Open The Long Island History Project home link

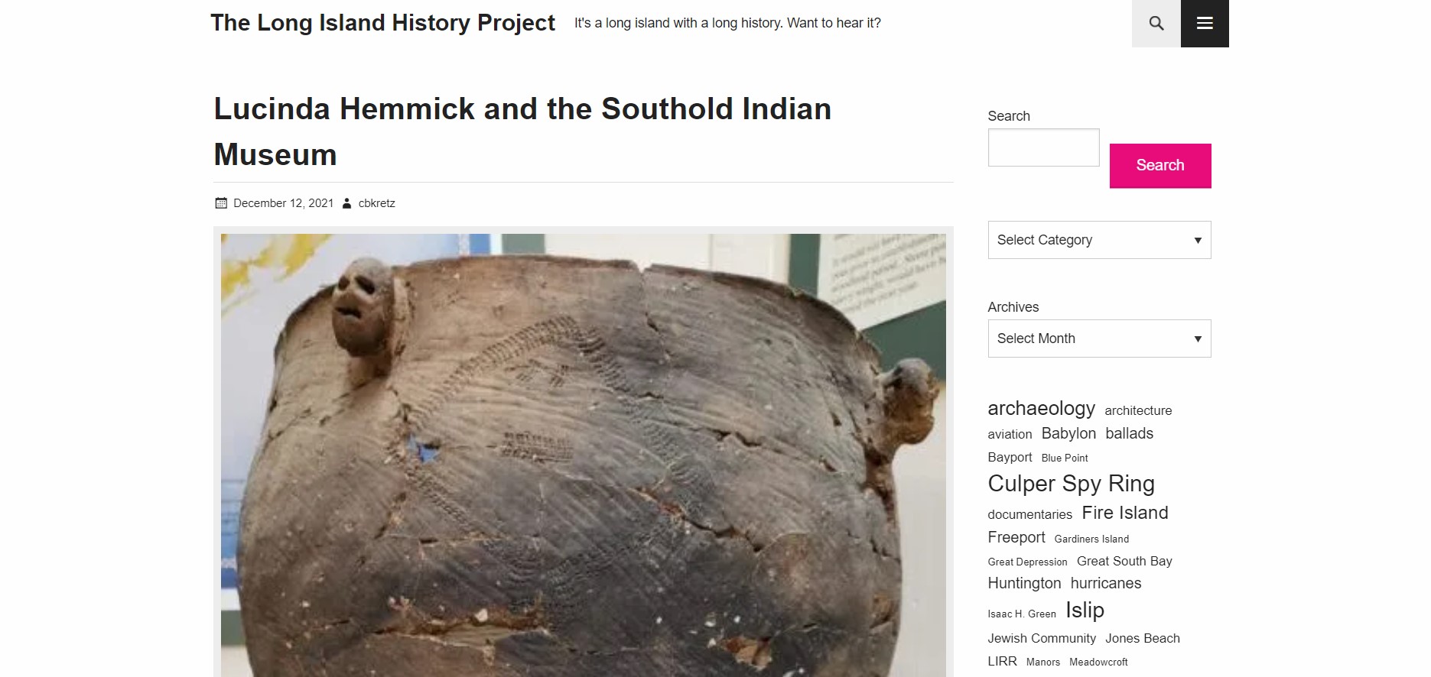pos(382,23)
